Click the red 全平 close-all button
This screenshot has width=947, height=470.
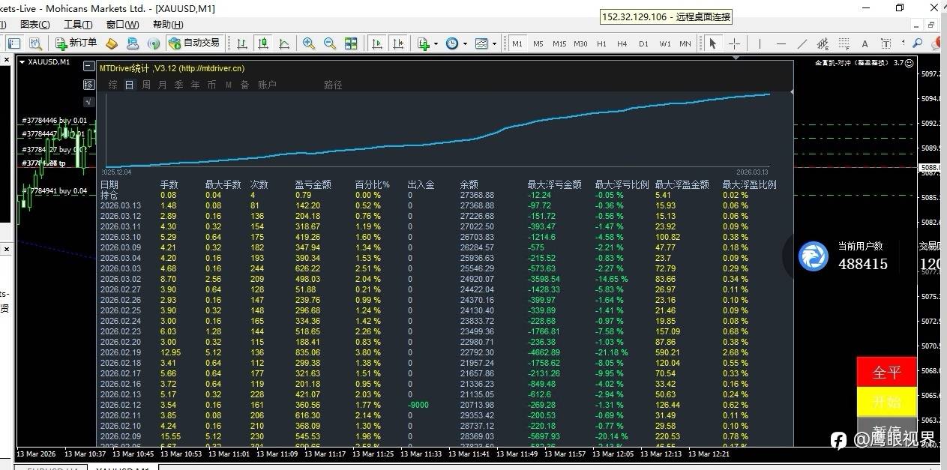click(886, 373)
